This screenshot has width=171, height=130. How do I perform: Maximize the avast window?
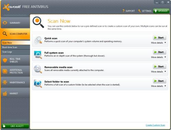tap(162, 2)
